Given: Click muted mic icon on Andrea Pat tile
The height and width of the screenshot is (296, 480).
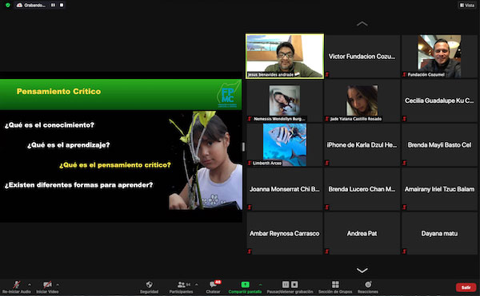Looking at the screenshot, I should point(327,251).
